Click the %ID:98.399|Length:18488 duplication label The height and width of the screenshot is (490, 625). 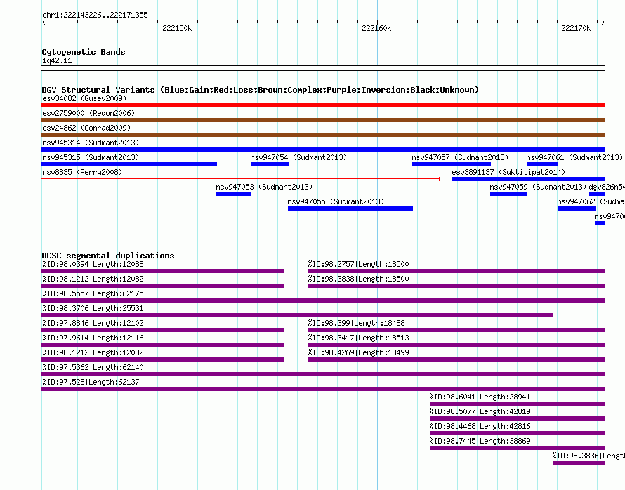point(356,323)
